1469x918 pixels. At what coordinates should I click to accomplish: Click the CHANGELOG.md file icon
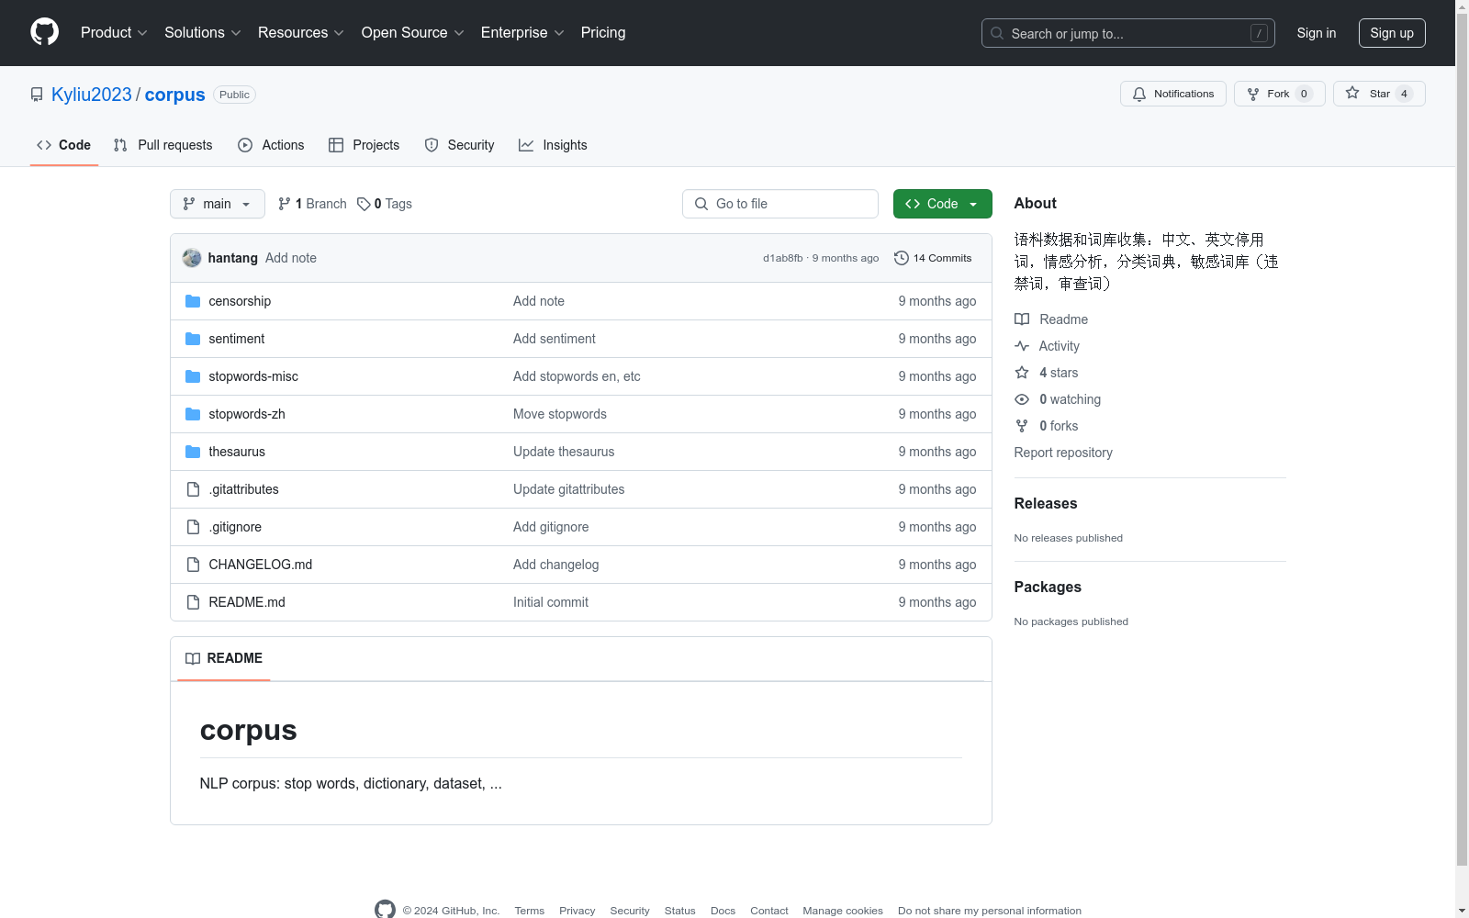tap(193, 565)
